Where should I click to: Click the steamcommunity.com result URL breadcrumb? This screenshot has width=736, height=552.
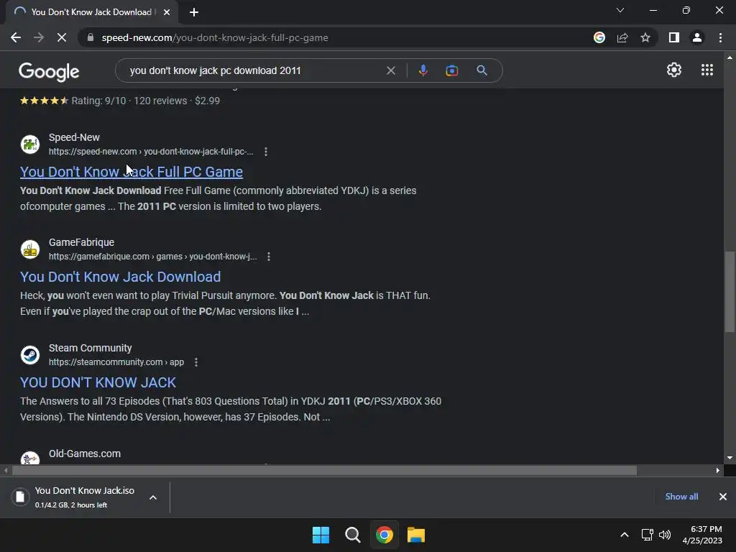116,362
